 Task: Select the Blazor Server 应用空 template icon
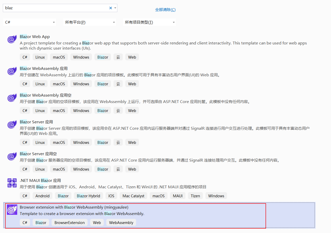click(x=12, y=156)
